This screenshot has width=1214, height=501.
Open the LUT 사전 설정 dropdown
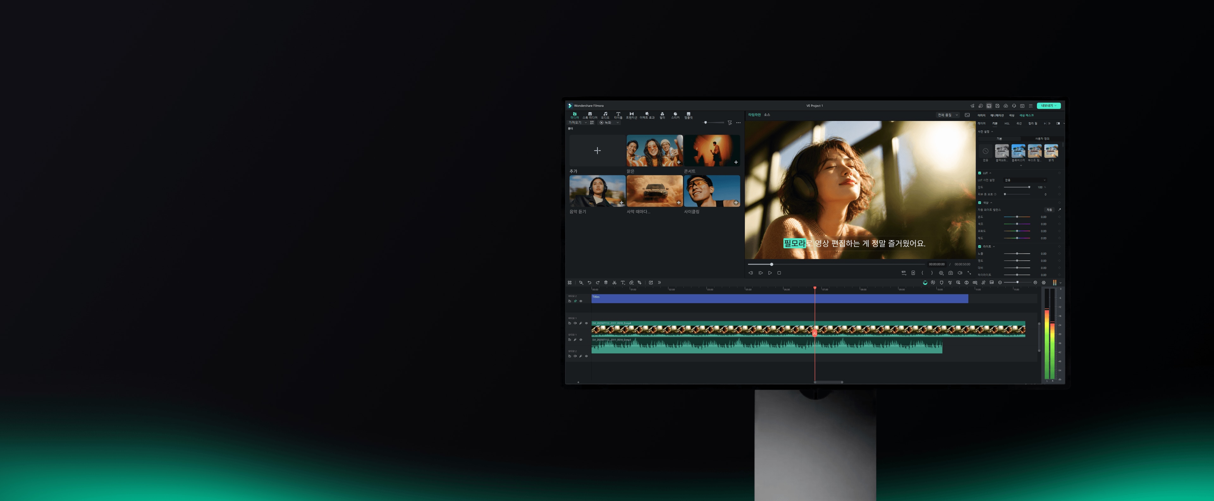tap(1025, 180)
